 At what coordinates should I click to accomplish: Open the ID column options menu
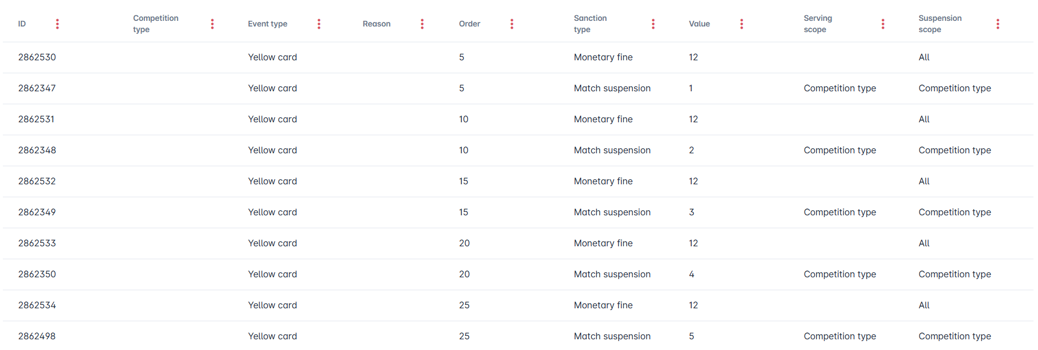coord(58,24)
